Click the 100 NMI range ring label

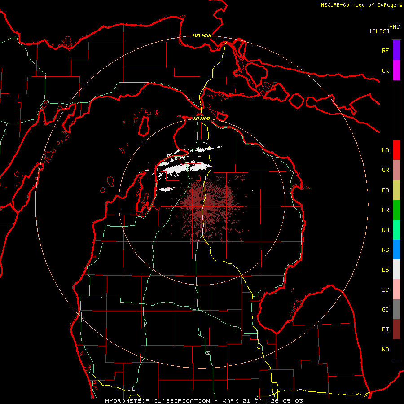(202, 35)
